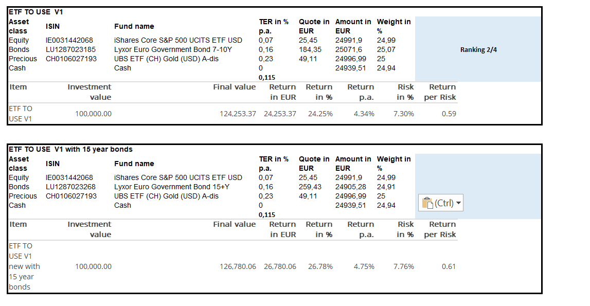
Task: Click the ISIN cell LU1287023268
Action: [x=70, y=187]
